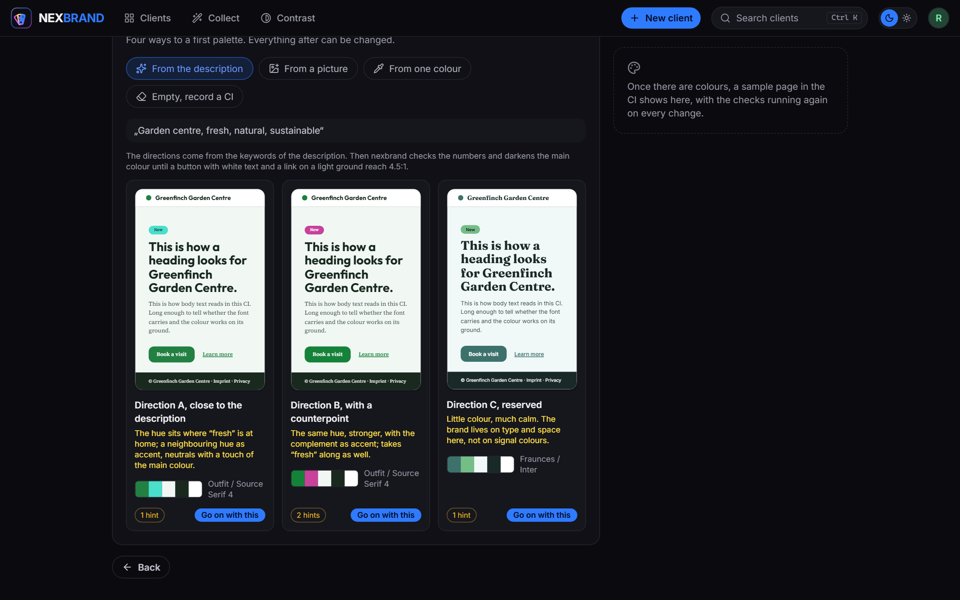The image size is (960, 600).
Task: Select From the description option
Action: 190,68
